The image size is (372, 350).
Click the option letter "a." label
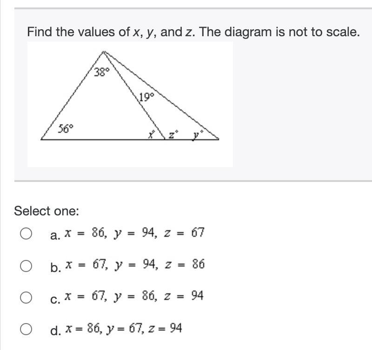tap(55, 236)
